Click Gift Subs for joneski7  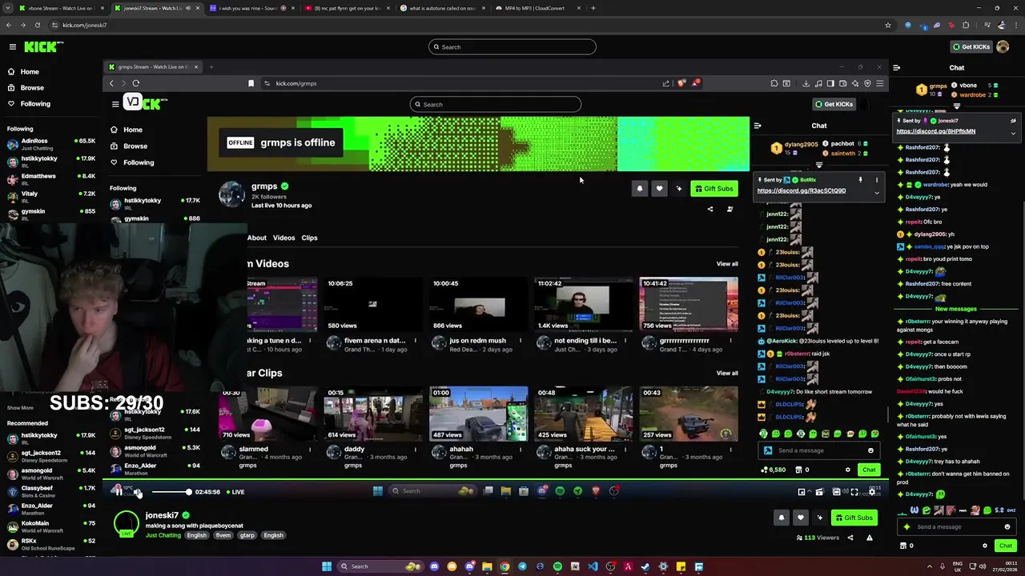pyautogui.click(x=854, y=518)
